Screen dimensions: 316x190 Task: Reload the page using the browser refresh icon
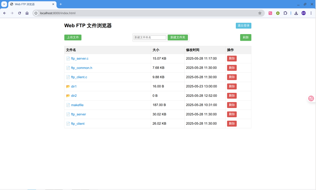click(19, 13)
